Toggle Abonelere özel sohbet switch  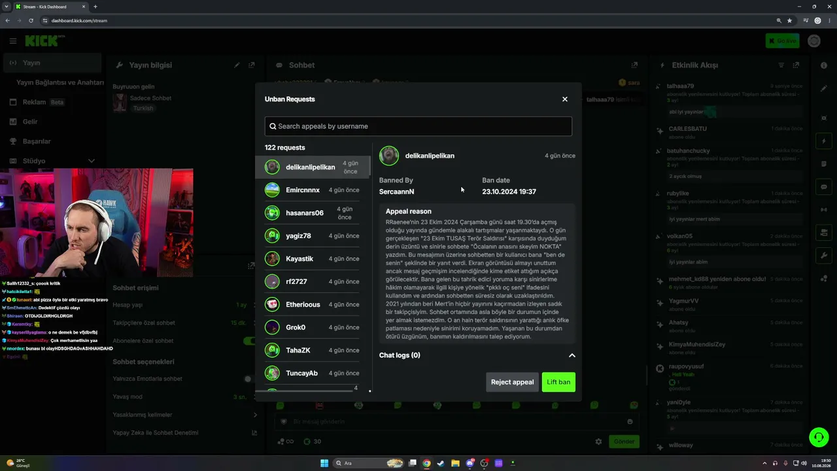click(248, 341)
